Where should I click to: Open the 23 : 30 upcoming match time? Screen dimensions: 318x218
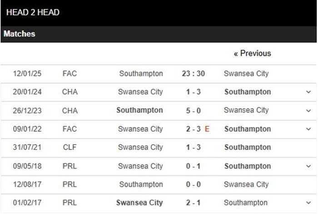[x=193, y=73]
